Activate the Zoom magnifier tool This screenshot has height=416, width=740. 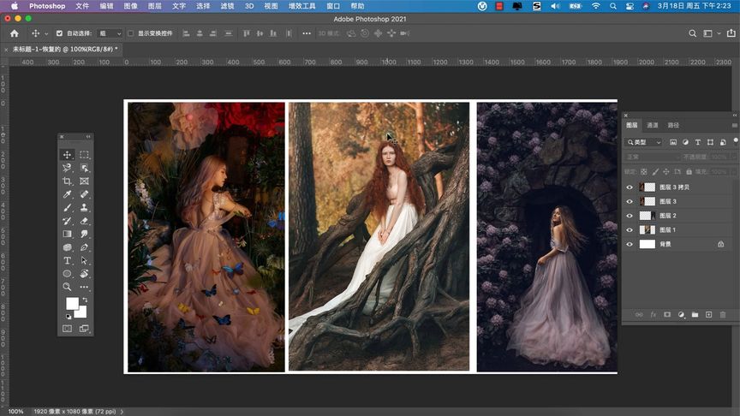point(67,287)
